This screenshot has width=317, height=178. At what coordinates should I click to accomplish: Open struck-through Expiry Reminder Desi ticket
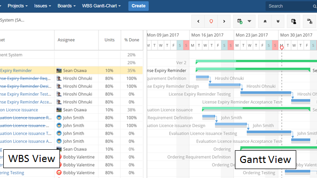pos(25,86)
